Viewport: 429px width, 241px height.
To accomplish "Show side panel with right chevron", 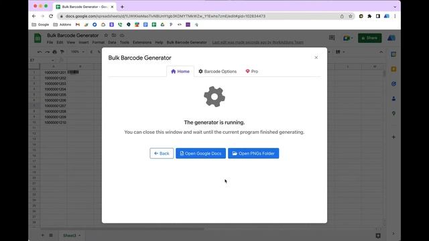I will pyautogui.click(x=393, y=234).
